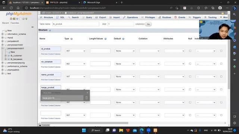Toggle Null checkbox for nama_produk
Screen dimensions: 239x134
click(190, 77)
